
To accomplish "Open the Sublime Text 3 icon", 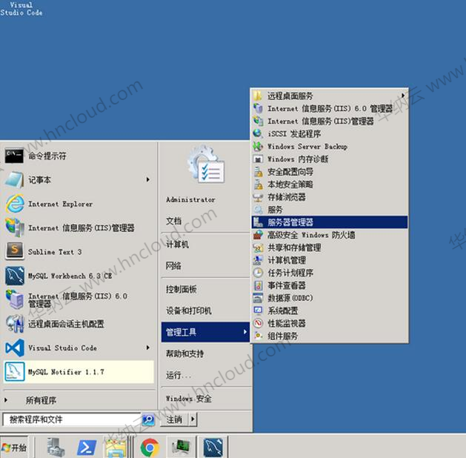I will (14, 251).
